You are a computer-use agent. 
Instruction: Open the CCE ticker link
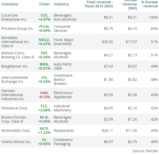point(45,15)
